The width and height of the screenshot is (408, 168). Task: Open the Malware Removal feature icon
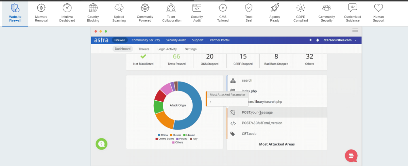(41, 8)
